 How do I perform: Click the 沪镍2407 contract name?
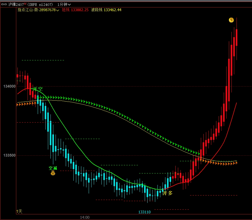pyautogui.click(x=16, y=4)
